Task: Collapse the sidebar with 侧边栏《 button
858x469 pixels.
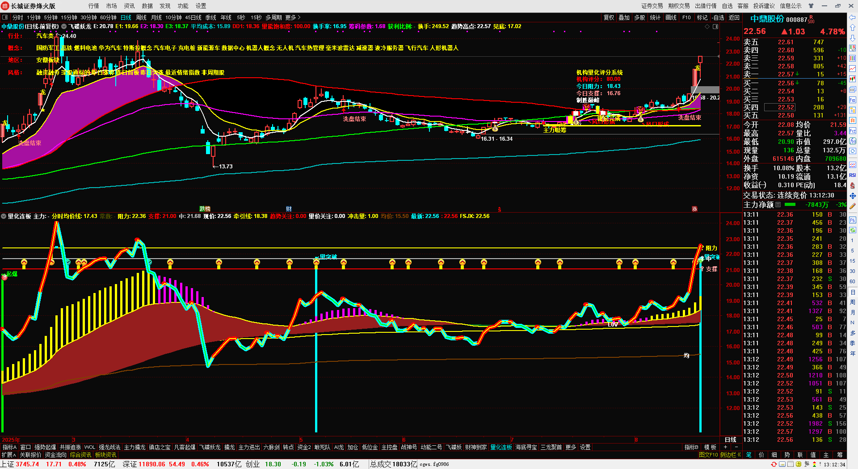Action: (731, 455)
